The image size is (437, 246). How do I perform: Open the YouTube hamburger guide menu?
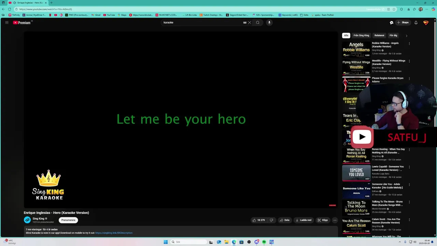click(x=6, y=23)
